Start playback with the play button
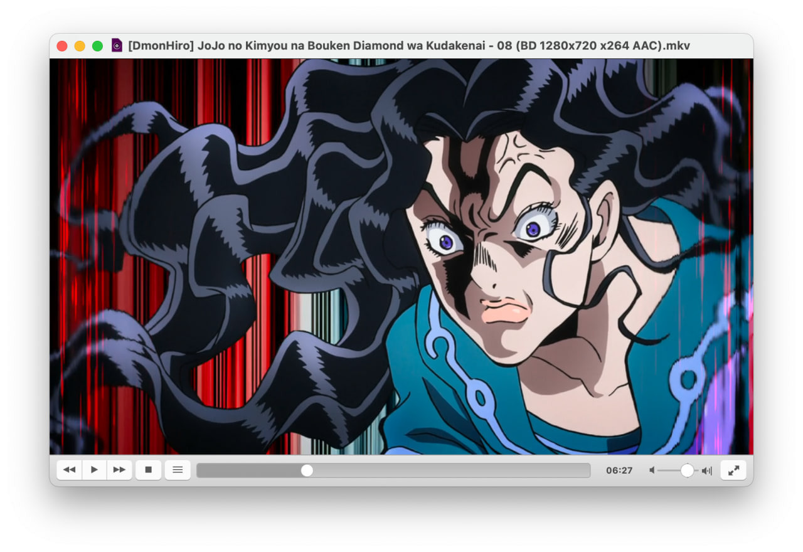 pos(94,470)
